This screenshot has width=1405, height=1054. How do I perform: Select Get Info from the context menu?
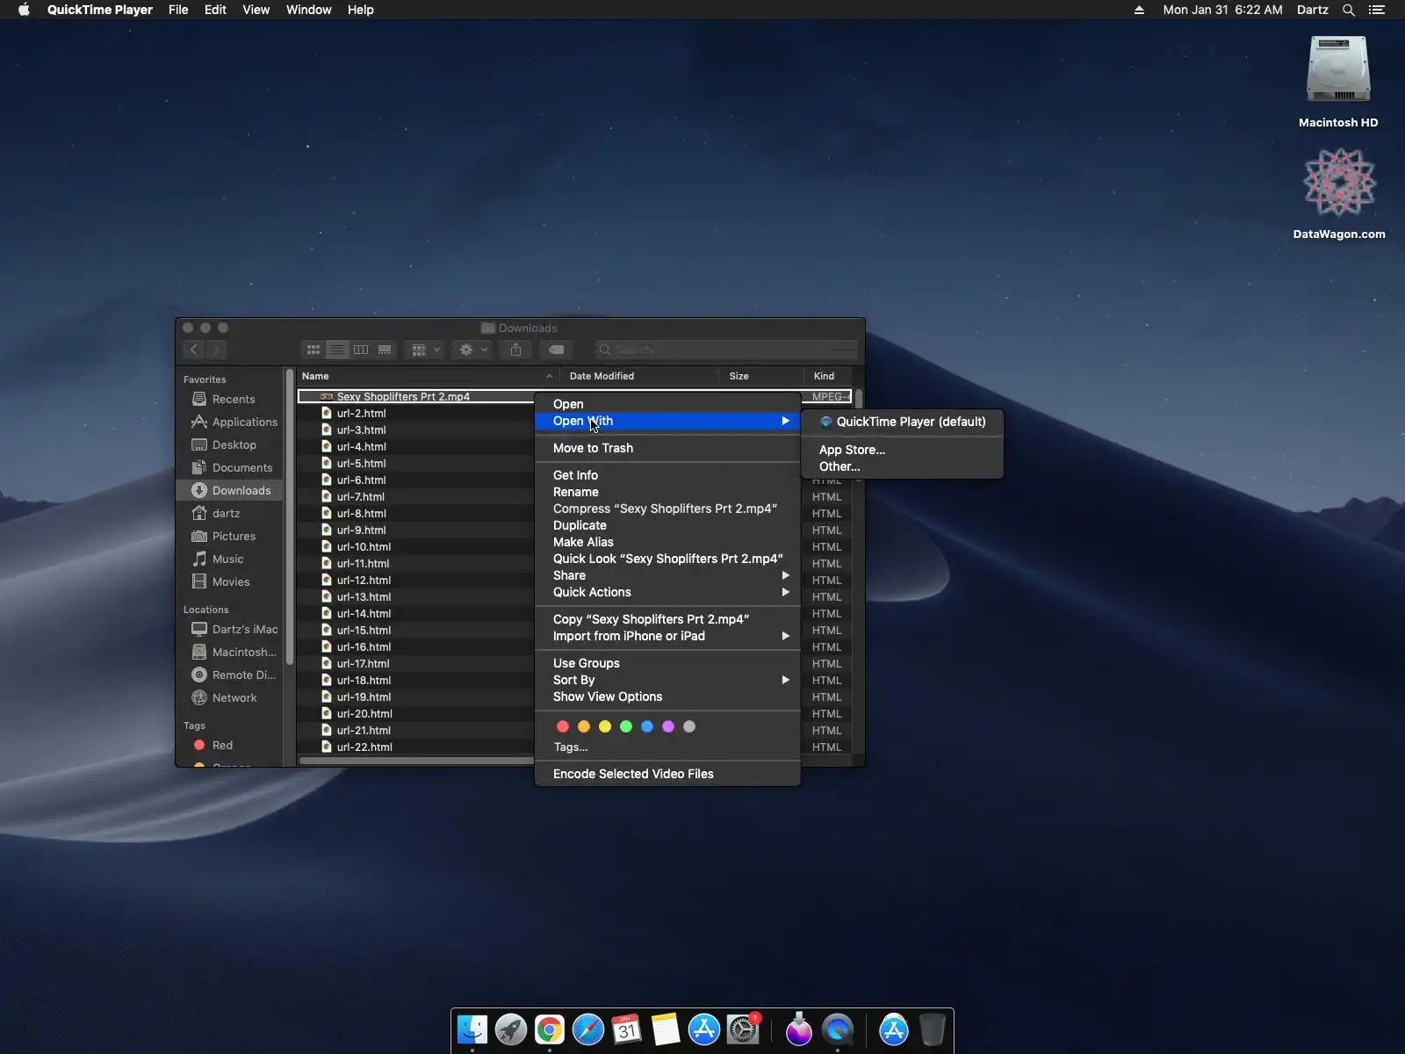click(667, 475)
